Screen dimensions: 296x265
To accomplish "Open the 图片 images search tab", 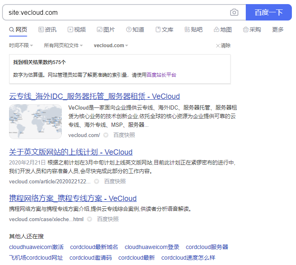I will pyautogui.click(x=106, y=30).
